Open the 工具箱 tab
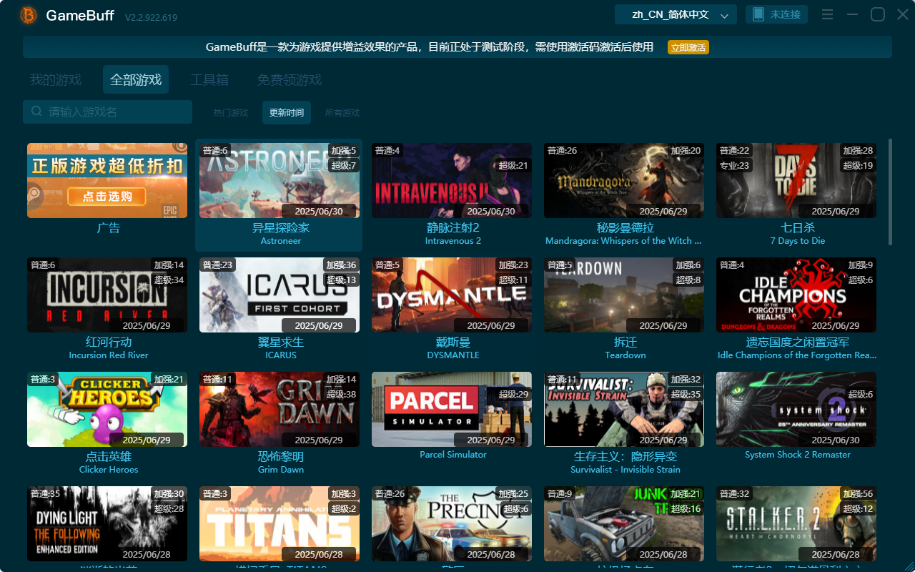The width and height of the screenshot is (915, 572). click(x=209, y=80)
